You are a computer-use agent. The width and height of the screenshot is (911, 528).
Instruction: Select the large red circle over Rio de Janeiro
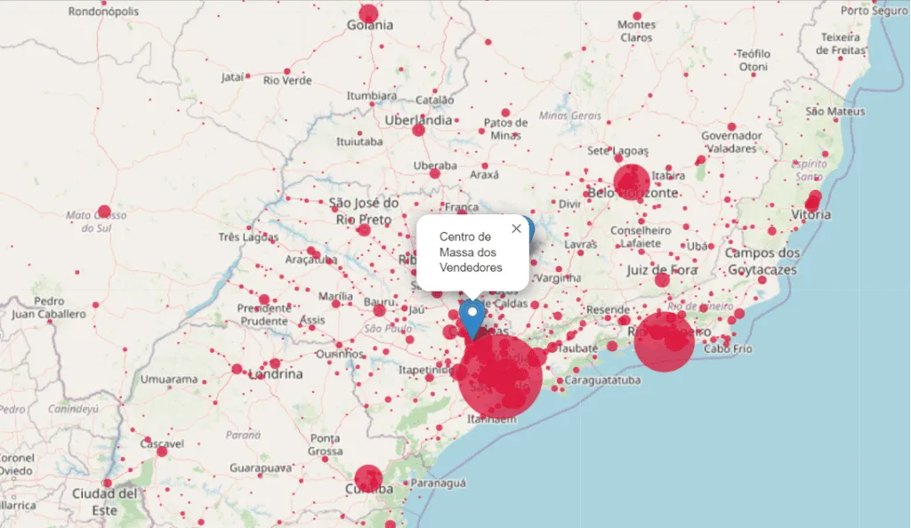point(664,341)
